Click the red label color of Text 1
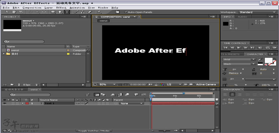 pos(27,103)
